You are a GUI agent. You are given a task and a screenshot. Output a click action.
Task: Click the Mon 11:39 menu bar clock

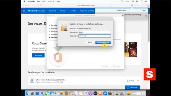130,1
